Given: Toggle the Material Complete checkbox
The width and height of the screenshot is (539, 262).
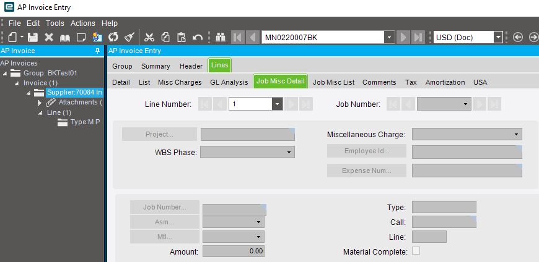Looking at the screenshot, I should click(416, 251).
